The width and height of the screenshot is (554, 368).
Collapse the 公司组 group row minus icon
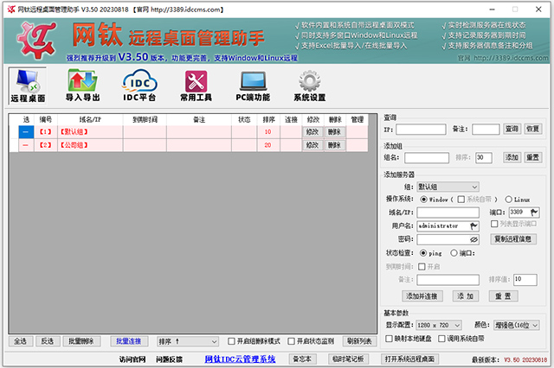[26, 145]
